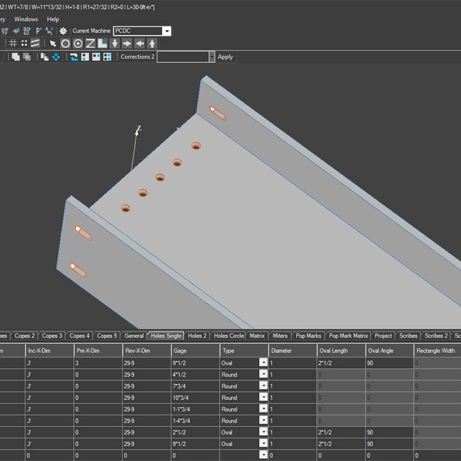Click the white overlapping squares copy icon
This screenshot has width=461, height=461.
pyautogui.click(x=16, y=57)
